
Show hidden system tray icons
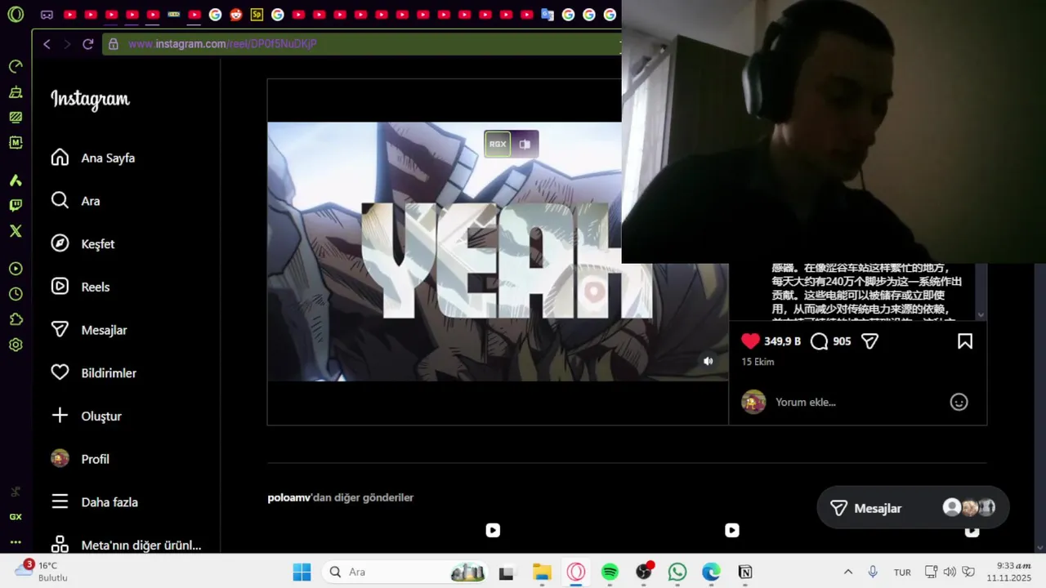847,572
